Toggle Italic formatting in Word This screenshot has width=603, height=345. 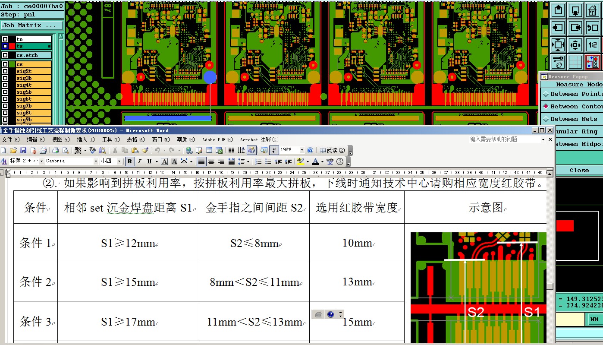click(139, 161)
